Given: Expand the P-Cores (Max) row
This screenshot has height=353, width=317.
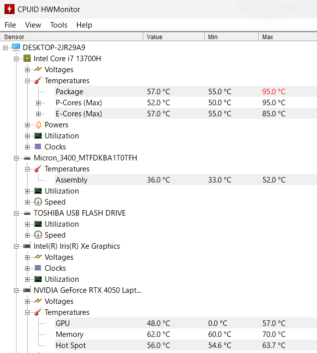Looking at the screenshot, I should 38,103.
